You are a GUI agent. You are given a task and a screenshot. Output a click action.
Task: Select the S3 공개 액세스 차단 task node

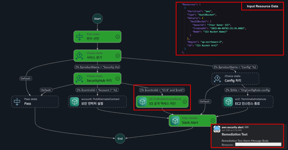pos(162,102)
